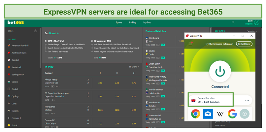
Task: Select odds 2.62 for Always Ready
Action: [x=100, y=83]
